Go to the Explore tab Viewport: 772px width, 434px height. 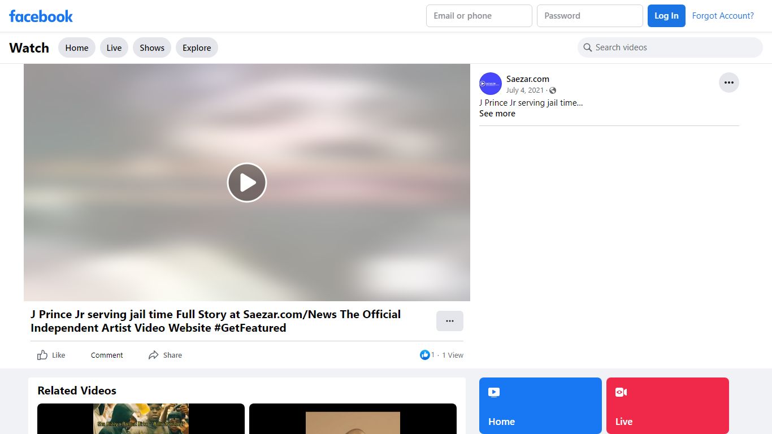tap(197, 48)
